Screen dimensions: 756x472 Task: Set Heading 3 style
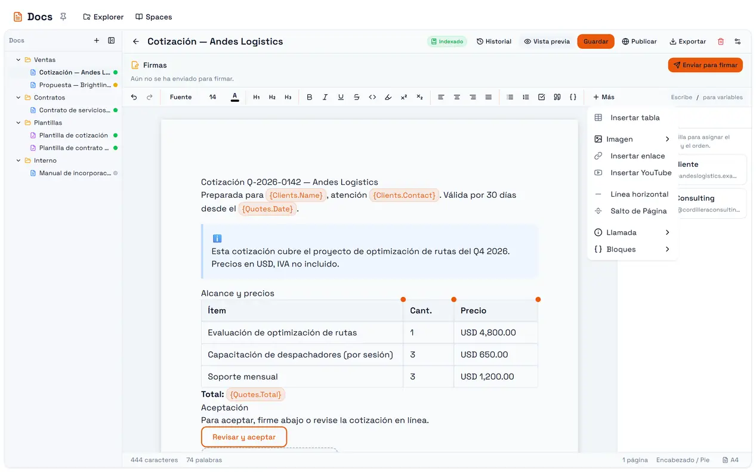tap(288, 97)
